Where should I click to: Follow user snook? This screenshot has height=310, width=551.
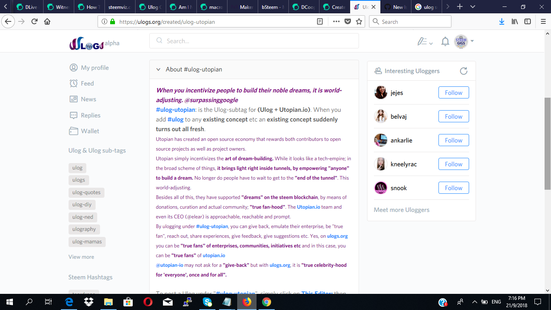tap(453, 188)
